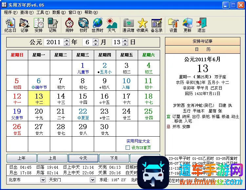Image resolution: width=246 pixels, height=190 pixels.
Task: Enable the 设为IE首页 checkbox
Action: coord(128,148)
